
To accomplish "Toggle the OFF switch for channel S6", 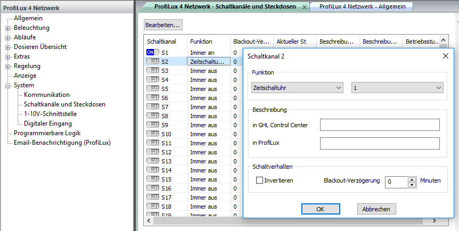I will (x=153, y=98).
